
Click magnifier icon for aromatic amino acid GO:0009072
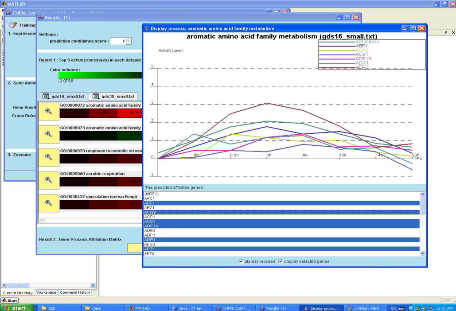pos(49,112)
